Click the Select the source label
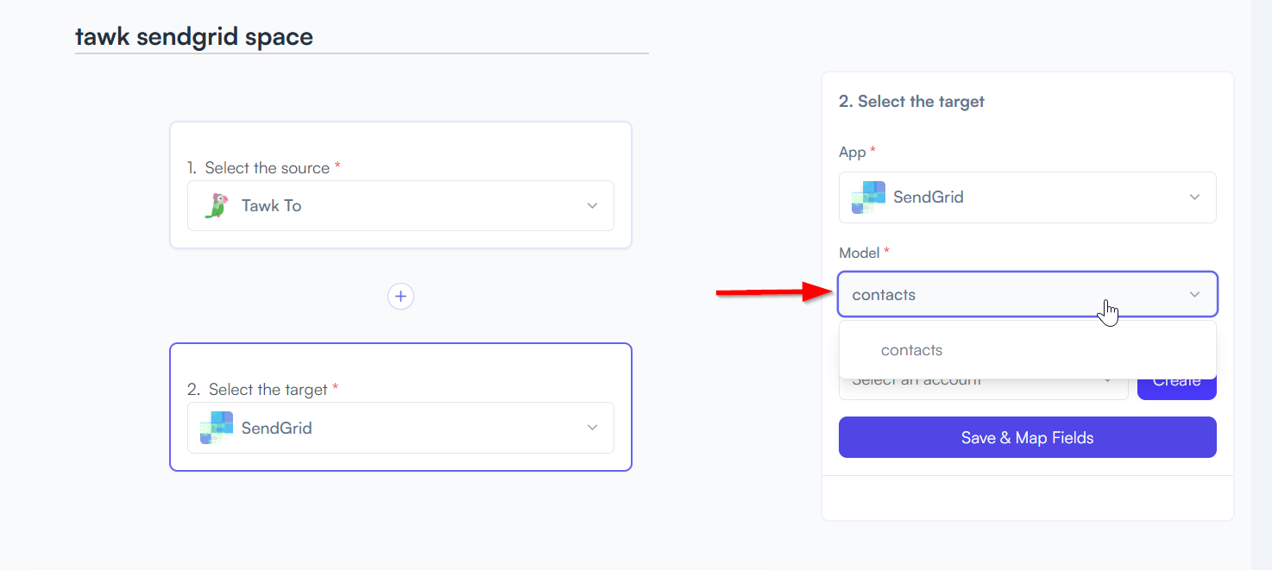The height and width of the screenshot is (570, 1272). [x=267, y=168]
